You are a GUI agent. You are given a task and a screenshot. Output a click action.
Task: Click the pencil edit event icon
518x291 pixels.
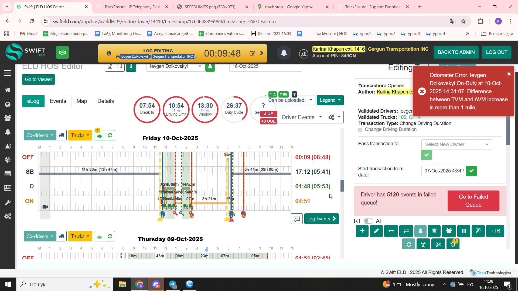(x=376, y=231)
